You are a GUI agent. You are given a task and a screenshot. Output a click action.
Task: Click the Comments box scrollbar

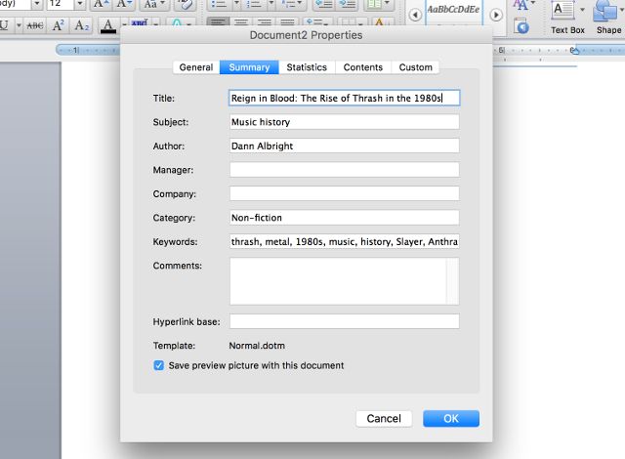coord(452,281)
